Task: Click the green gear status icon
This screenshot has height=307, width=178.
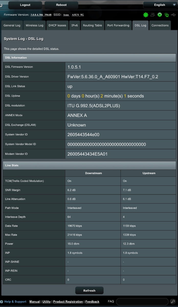Action: pos(146,15)
